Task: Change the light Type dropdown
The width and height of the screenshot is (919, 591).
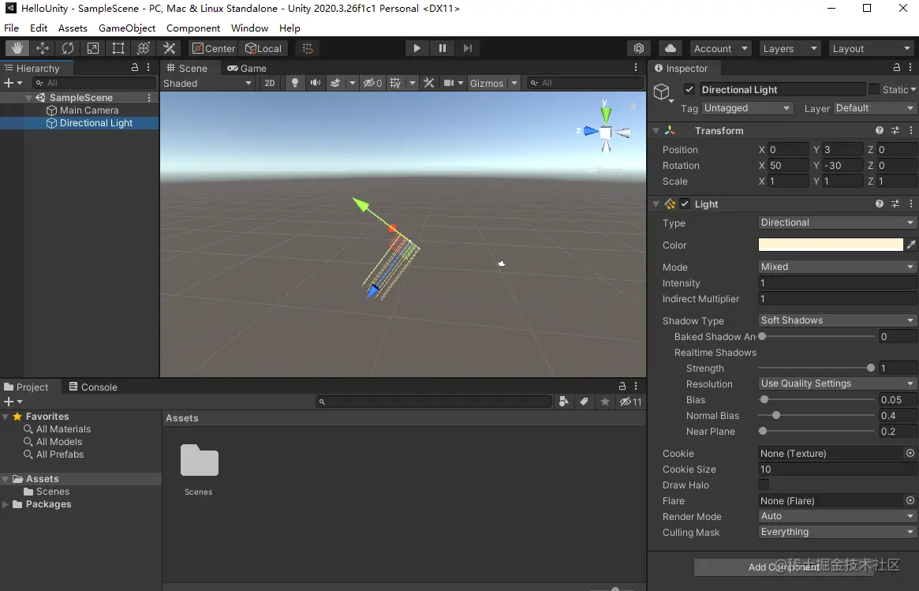Action: click(837, 223)
